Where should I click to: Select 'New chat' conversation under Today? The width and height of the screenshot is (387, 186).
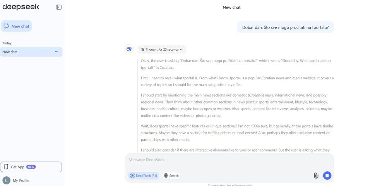click(x=23, y=52)
